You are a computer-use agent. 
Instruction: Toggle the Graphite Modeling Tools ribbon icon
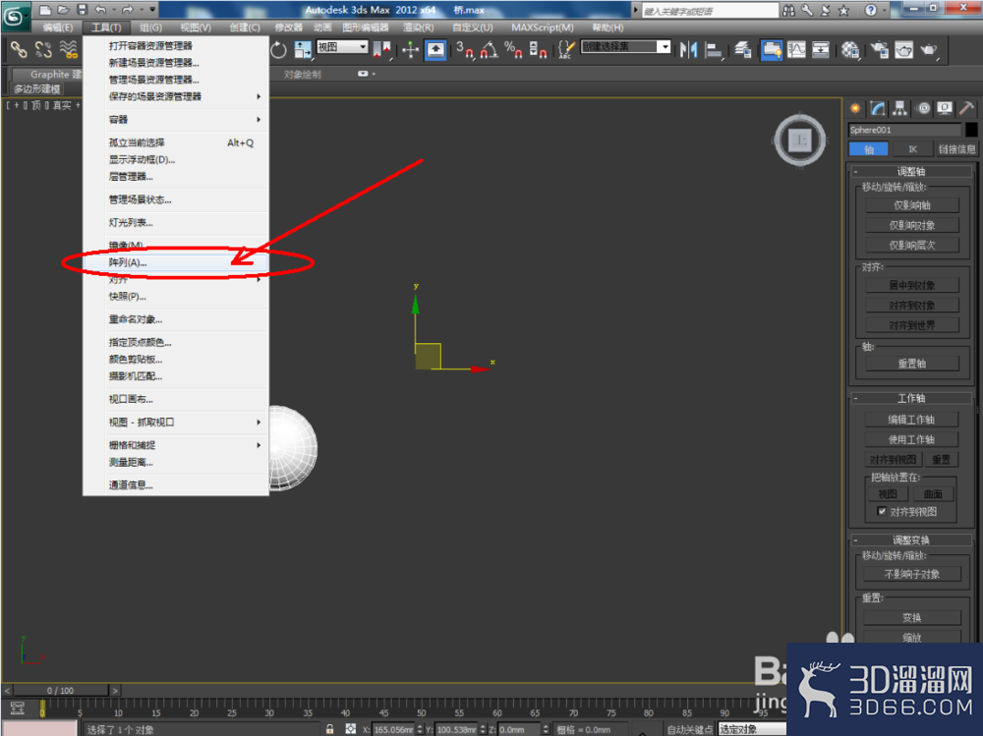click(772, 49)
